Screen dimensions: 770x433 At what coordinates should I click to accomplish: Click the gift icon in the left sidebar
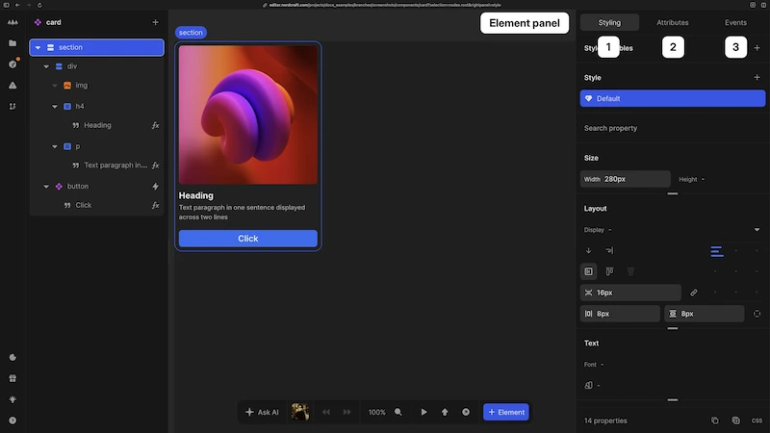(x=13, y=378)
